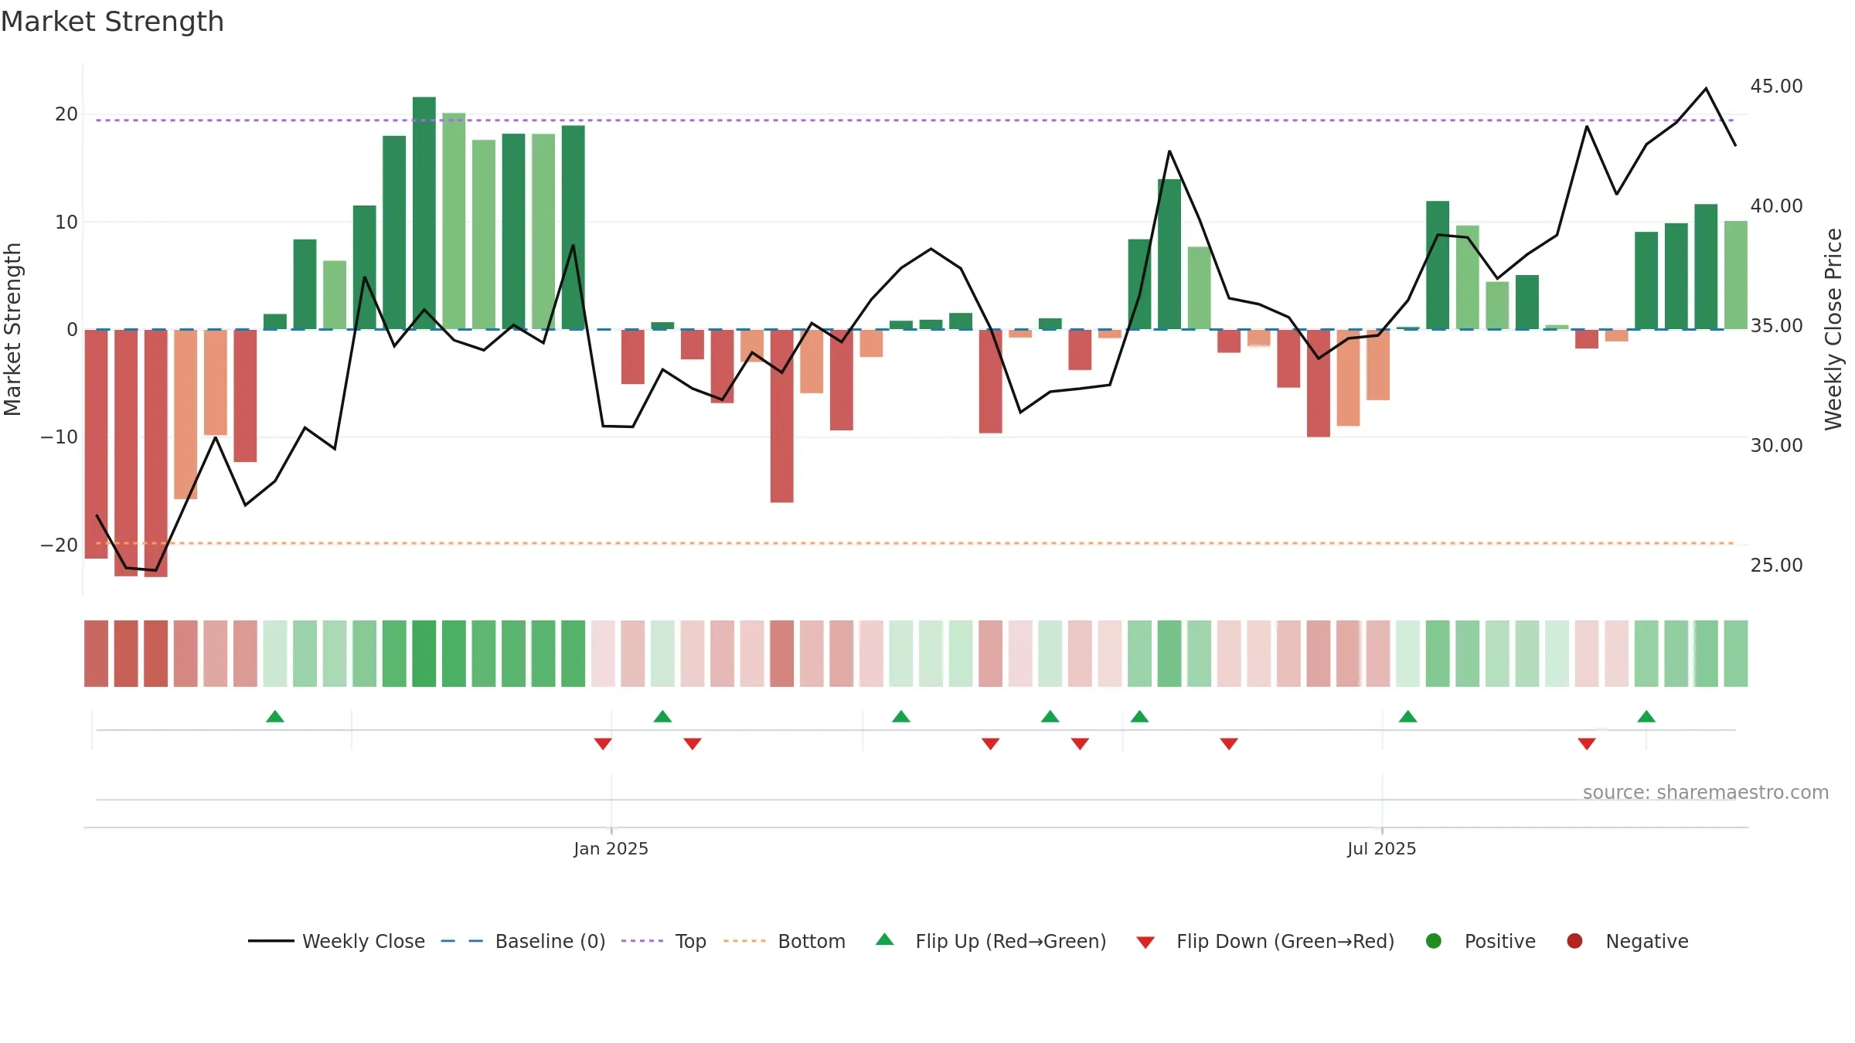Click the 'Jul 2025' x-axis label
This screenshot has width=1855, height=1043.
pos(1382,849)
